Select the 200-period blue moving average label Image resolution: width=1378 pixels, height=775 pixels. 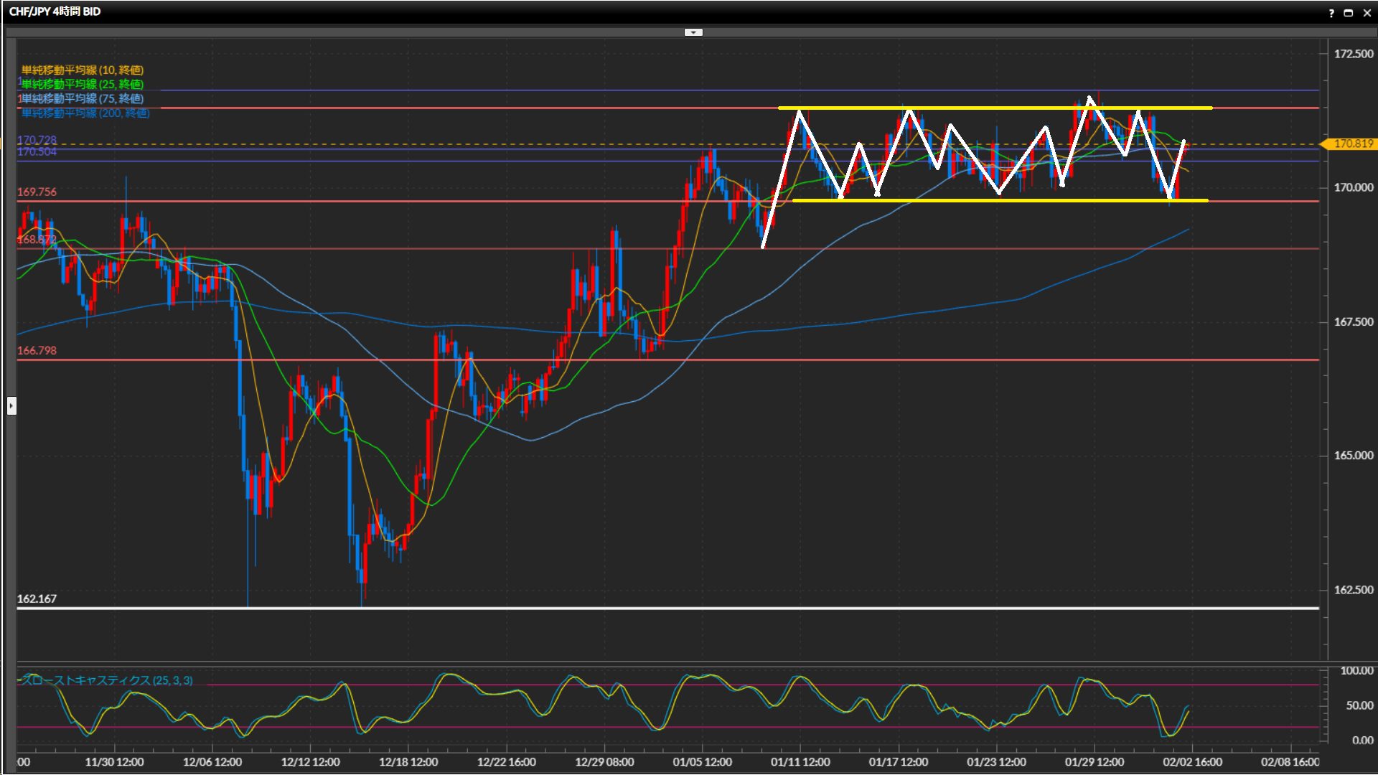(85, 113)
